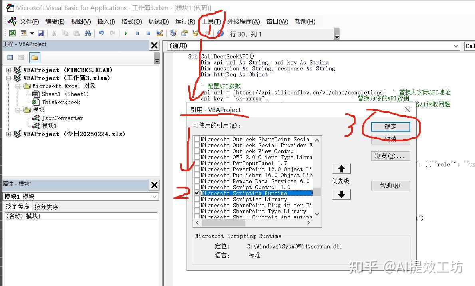Switch to the 按分类序 tab

46,207
